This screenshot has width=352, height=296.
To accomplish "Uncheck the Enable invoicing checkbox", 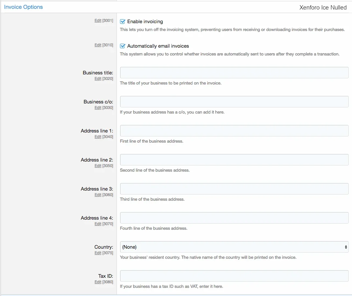I will (x=123, y=22).
